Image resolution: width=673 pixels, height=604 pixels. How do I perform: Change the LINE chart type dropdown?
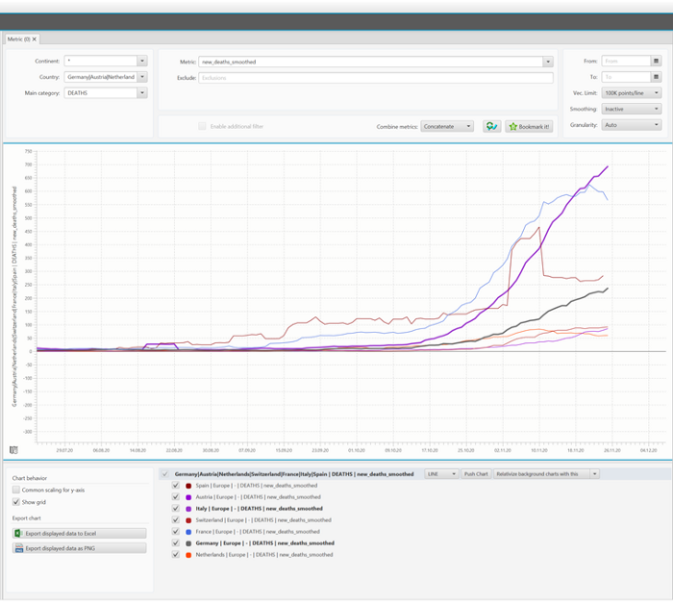coord(441,474)
